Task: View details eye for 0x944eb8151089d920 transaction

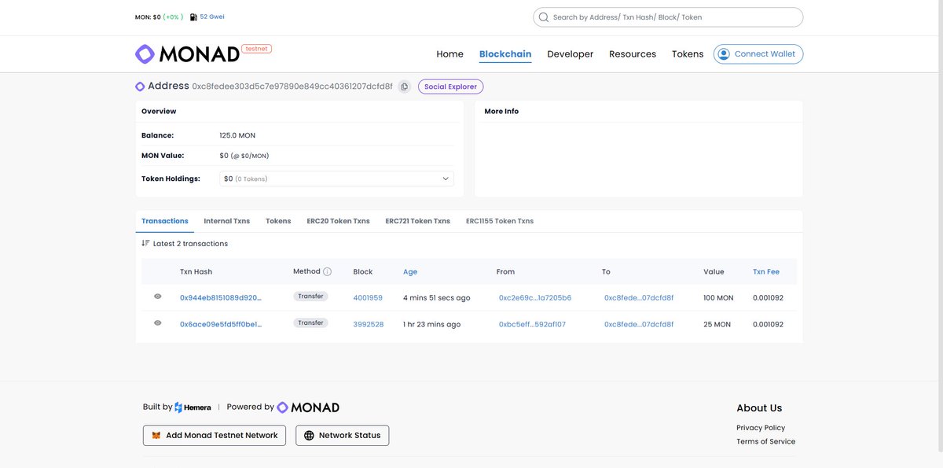Action: tap(158, 297)
